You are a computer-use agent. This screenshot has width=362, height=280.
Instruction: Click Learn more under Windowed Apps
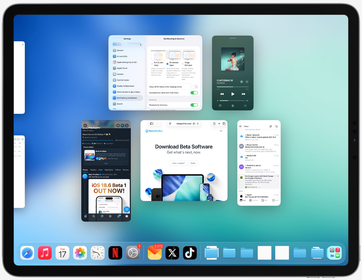click(x=170, y=77)
